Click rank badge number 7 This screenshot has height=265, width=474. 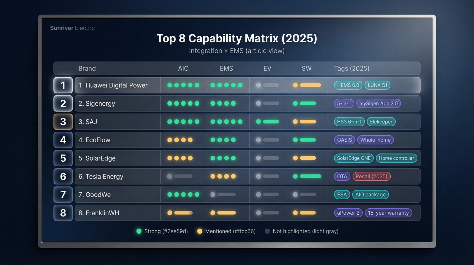63,195
